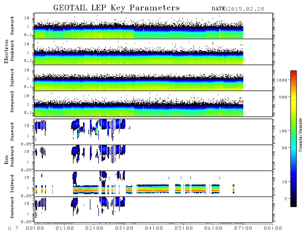Select the Electron "Tailward" panel label
Image resolution: width=302 pixels, height=233 pixels.
point(12,78)
